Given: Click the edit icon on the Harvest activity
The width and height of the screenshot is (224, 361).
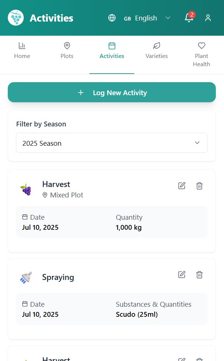Looking at the screenshot, I should [x=182, y=186].
